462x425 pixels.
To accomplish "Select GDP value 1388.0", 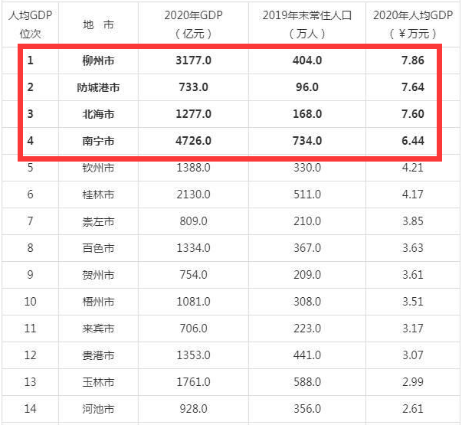I will 193,168.
